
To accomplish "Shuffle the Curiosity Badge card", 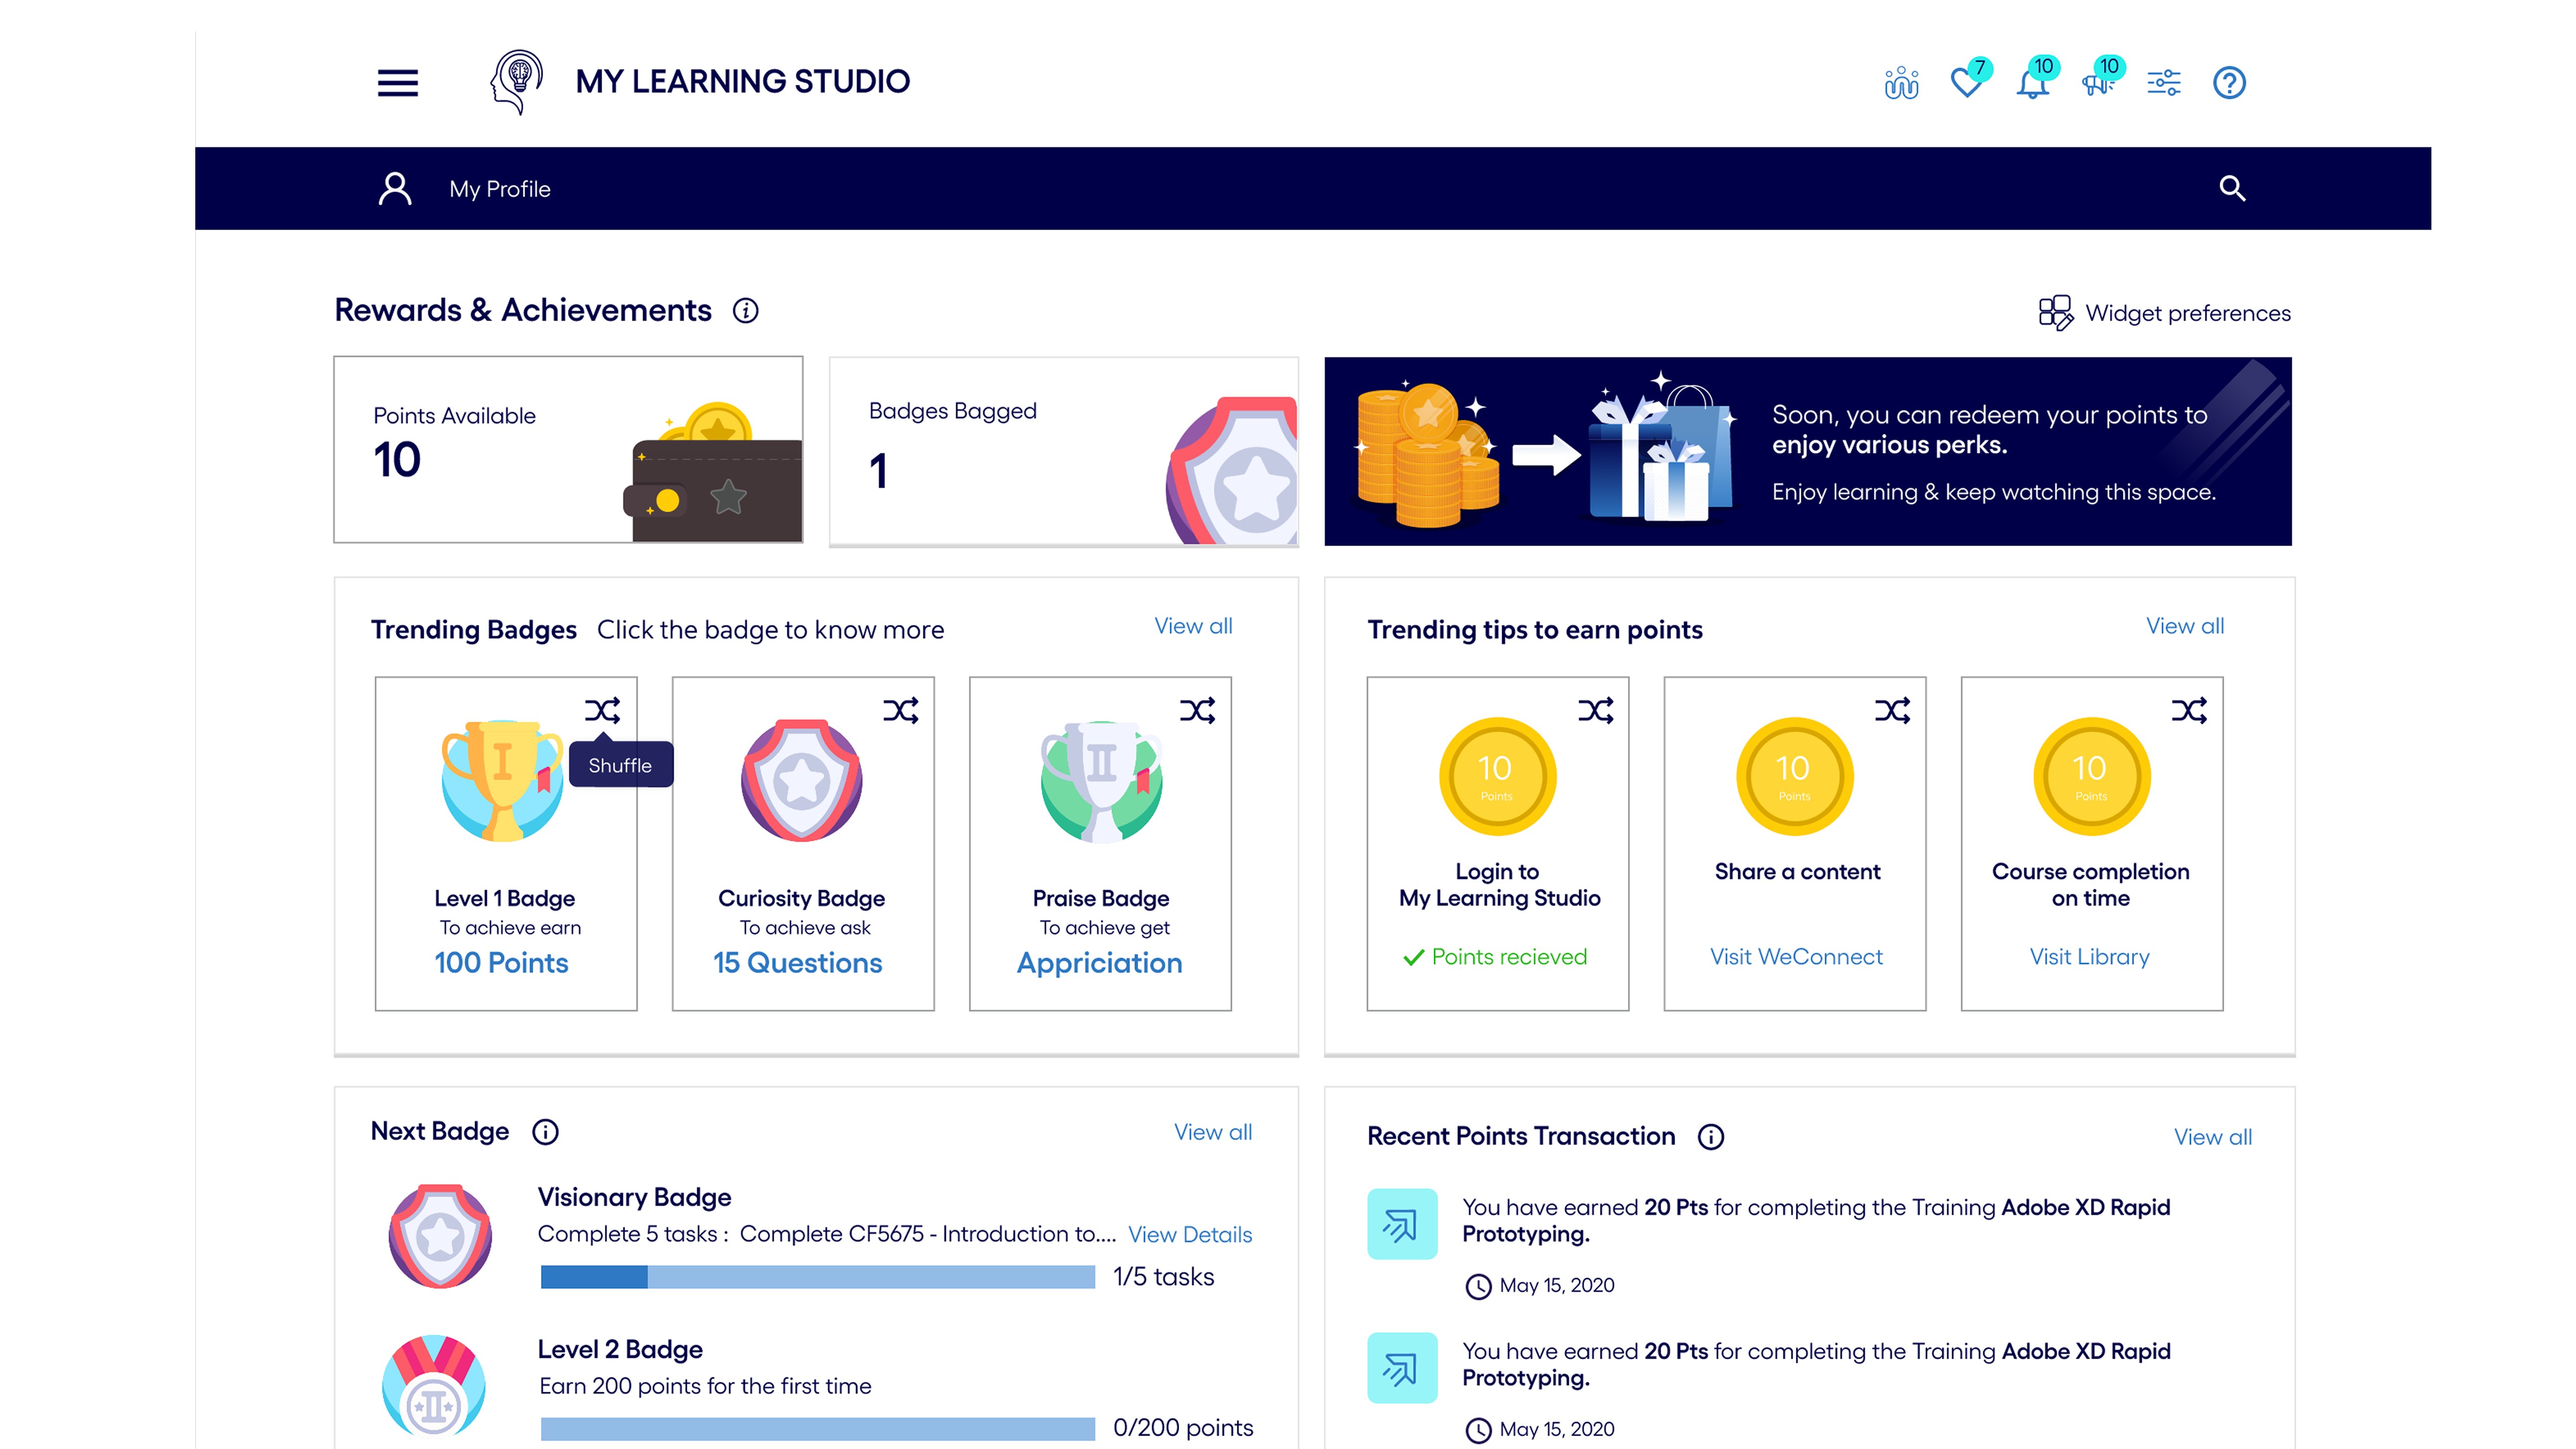I will click(x=900, y=710).
